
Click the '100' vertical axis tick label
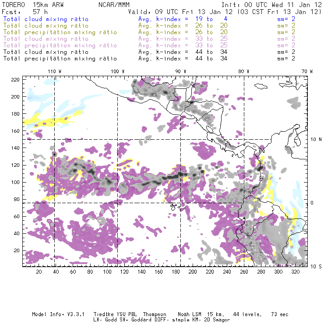tap(15, 182)
